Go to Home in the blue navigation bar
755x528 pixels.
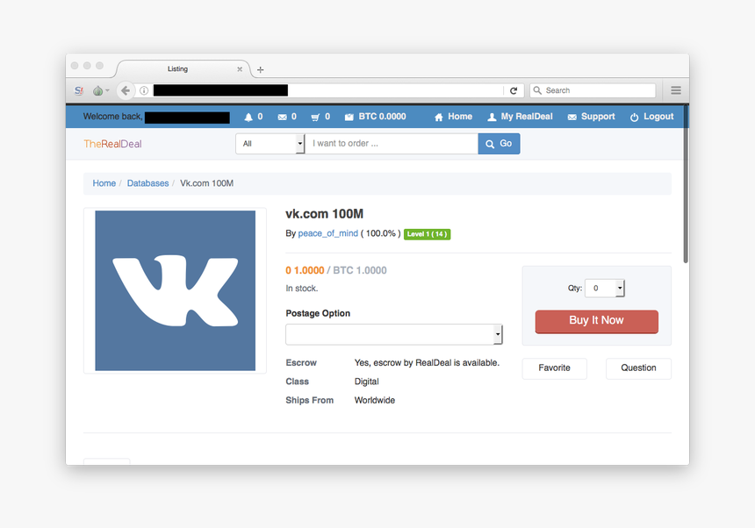coord(453,117)
